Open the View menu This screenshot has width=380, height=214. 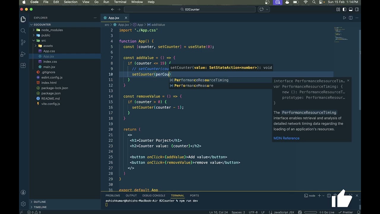tap(86, 2)
